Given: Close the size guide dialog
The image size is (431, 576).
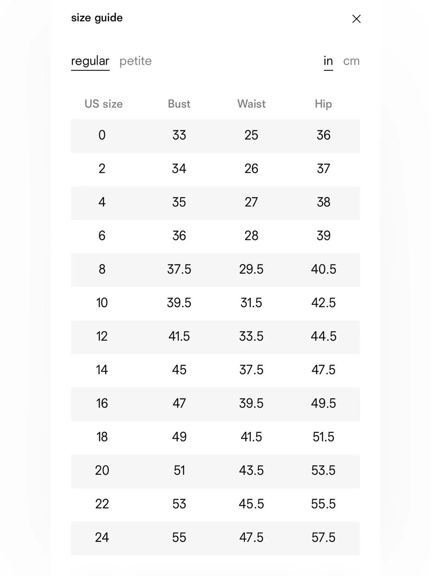Looking at the screenshot, I should pos(356,19).
